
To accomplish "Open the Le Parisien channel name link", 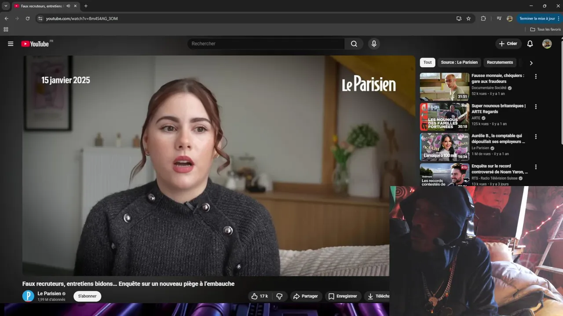I will point(49,294).
